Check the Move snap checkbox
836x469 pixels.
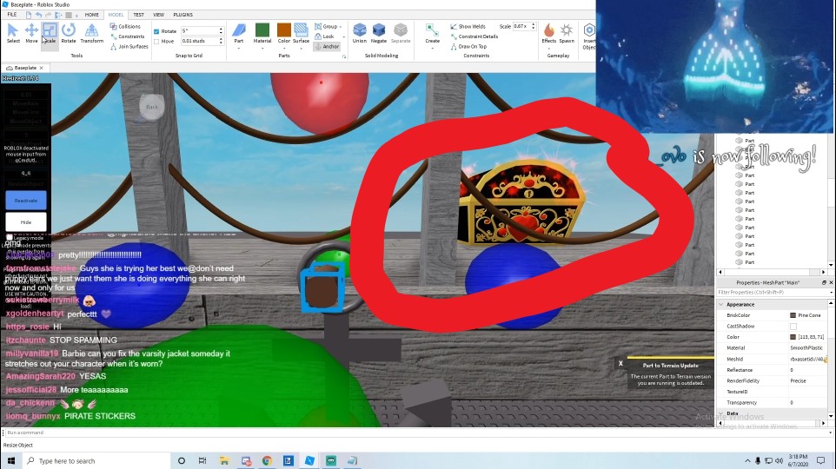156,41
